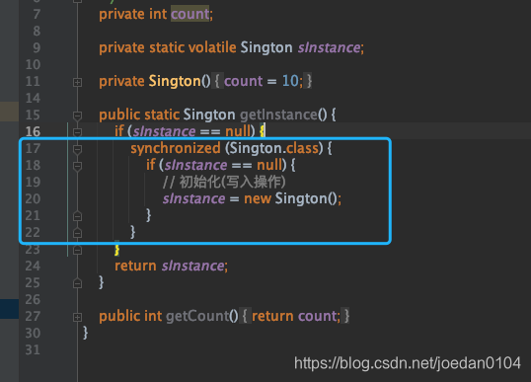Click the fold end marker on line 25
The image size is (531, 382).
coord(77,283)
